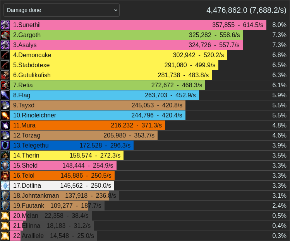
Task: Select the 16.Telol damage bar
Action: (62, 175)
